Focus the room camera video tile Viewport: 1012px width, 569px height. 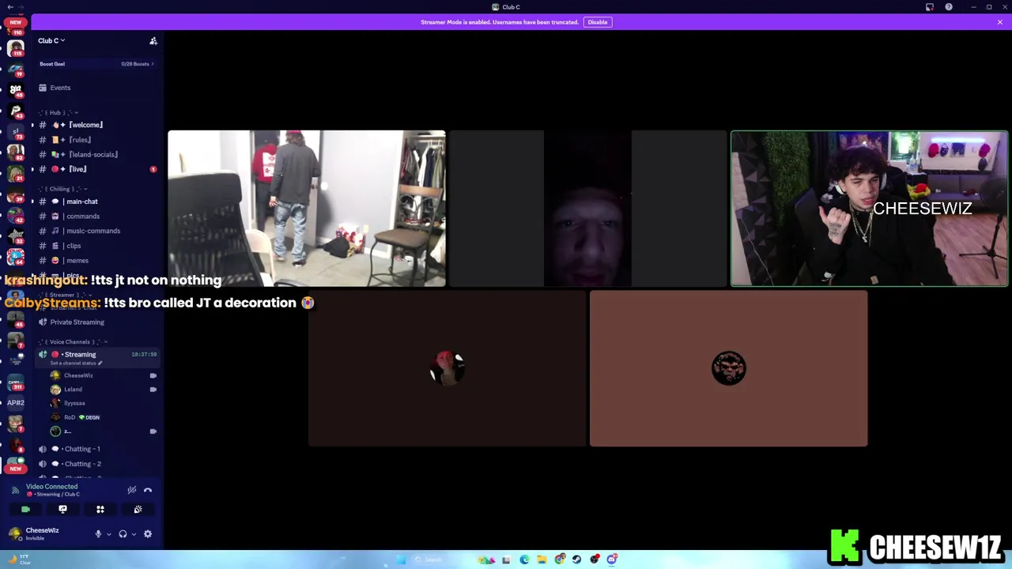pos(307,208)
